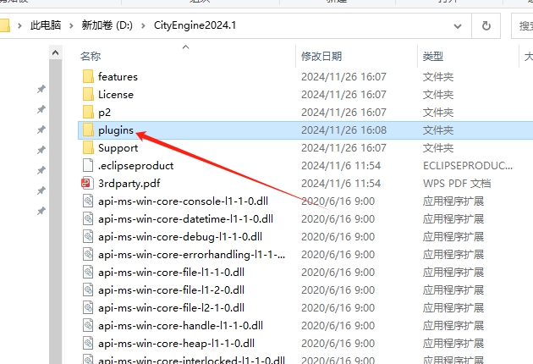
Task: Click 文件夹 type cell of Support row
Action: click(438, 148)
